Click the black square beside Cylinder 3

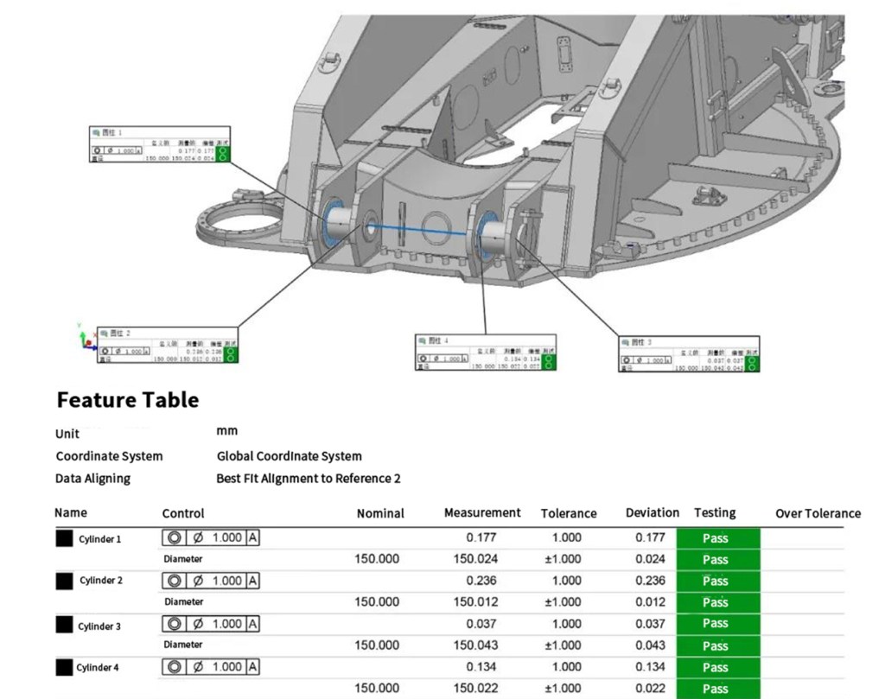pyautogui.click(x=64, y=626)
